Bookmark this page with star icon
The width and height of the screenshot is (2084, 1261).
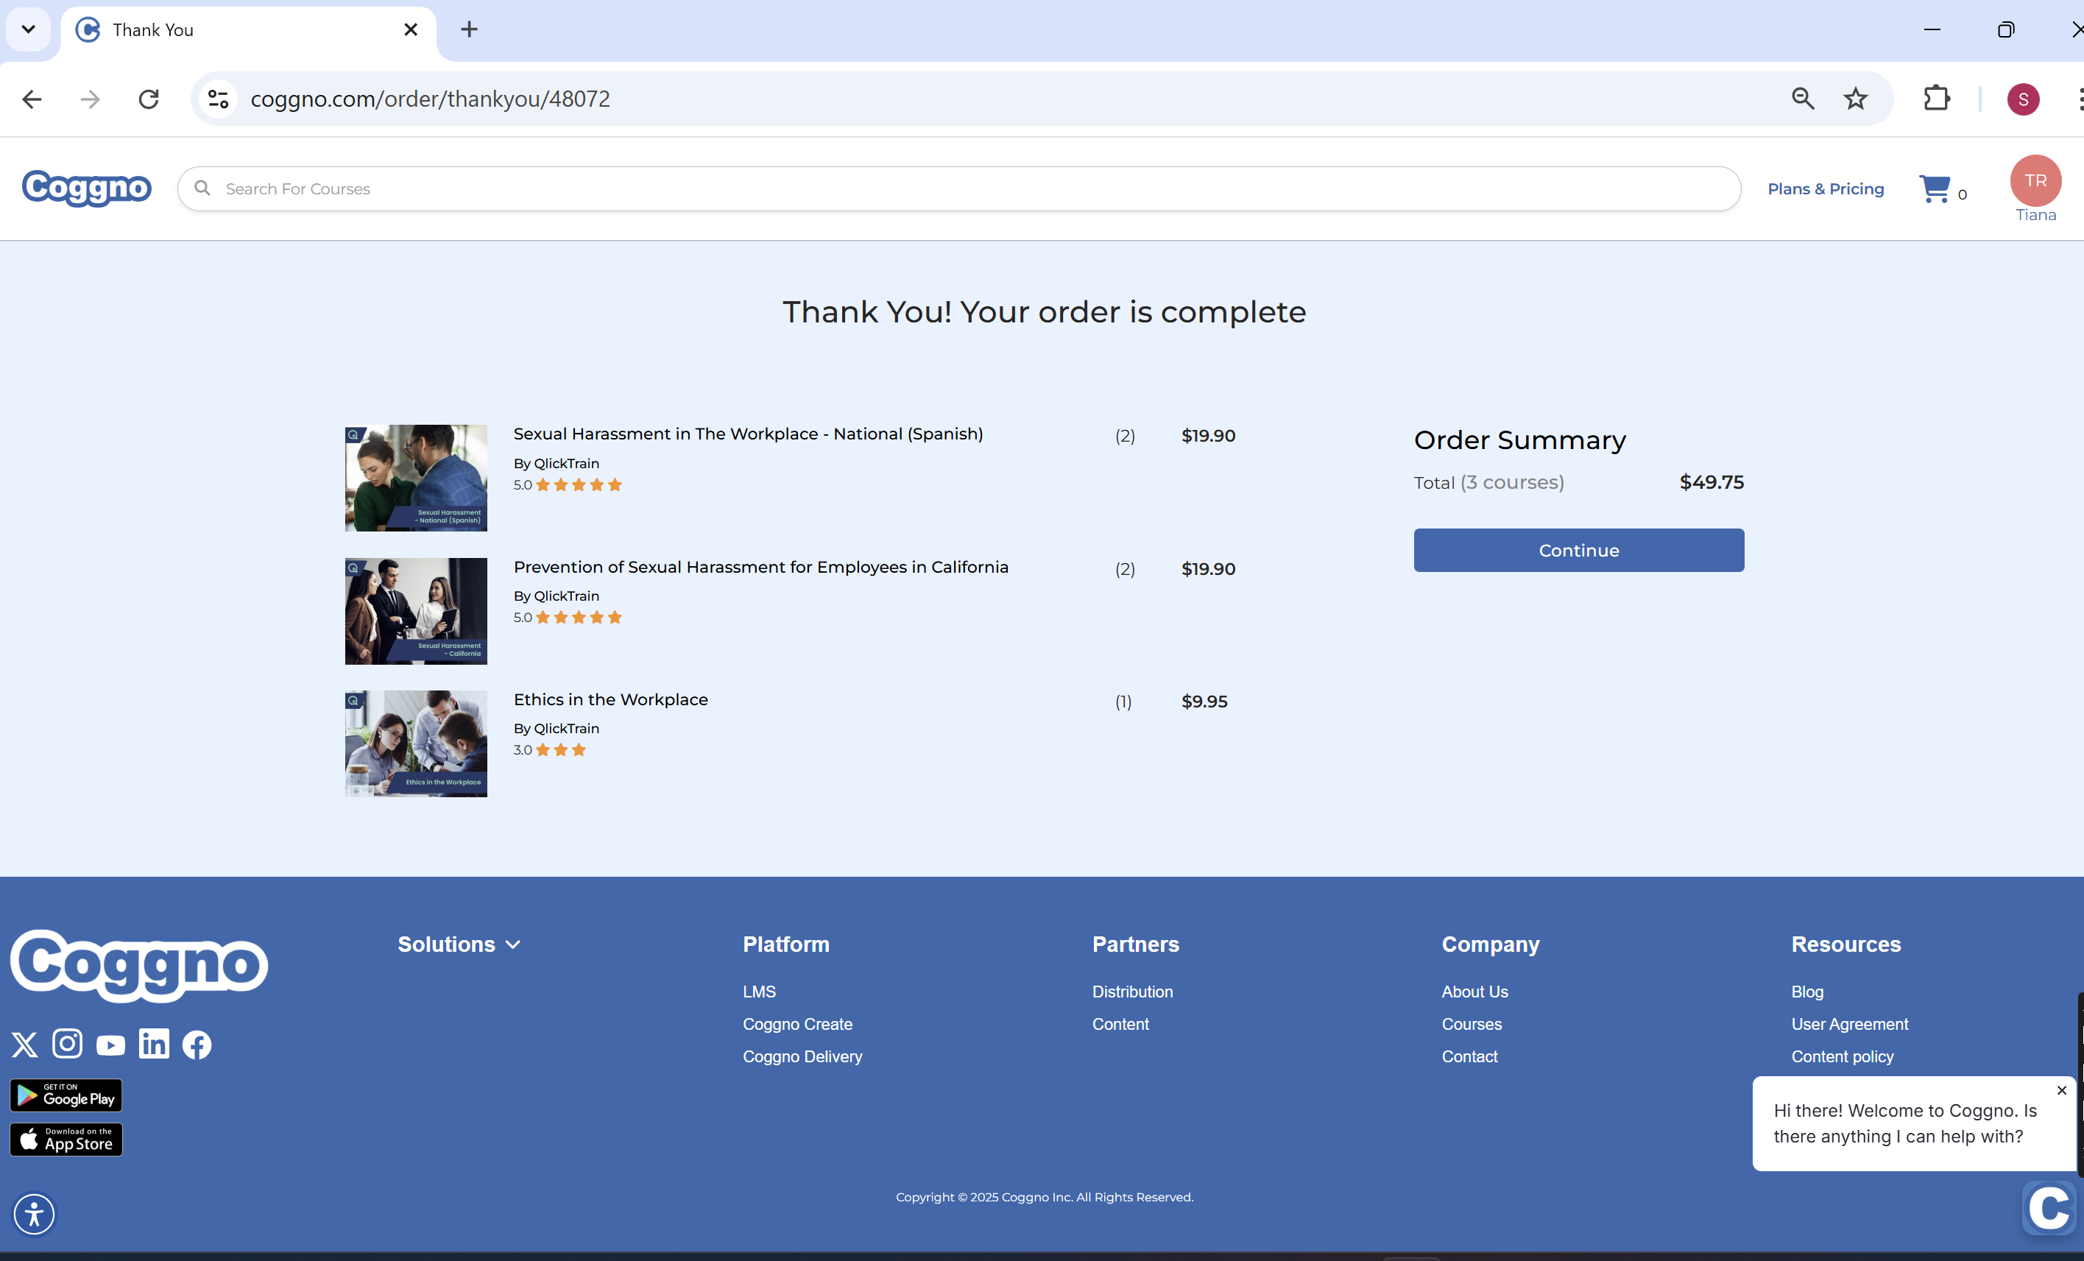[1855, 99]
